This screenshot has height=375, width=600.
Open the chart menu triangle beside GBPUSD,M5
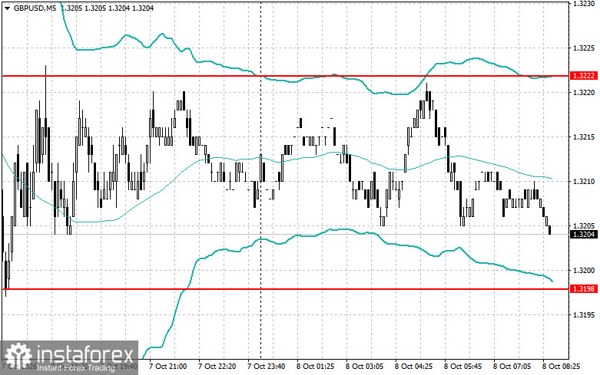pos(7,8)
